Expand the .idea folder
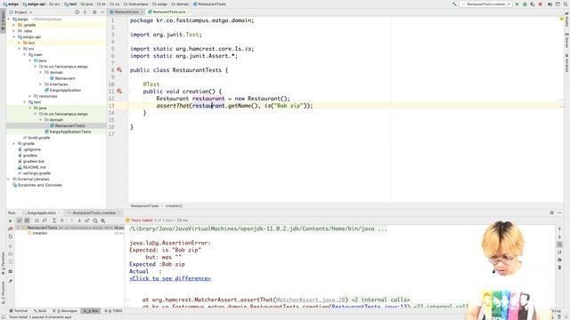The image size is (570, 320). [14, 31]
